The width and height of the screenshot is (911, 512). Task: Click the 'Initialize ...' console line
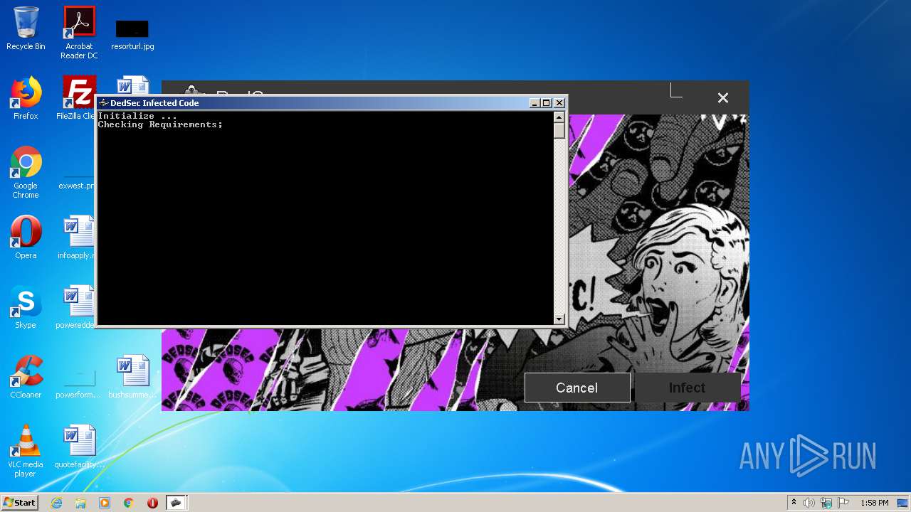(x=137, y=116)
